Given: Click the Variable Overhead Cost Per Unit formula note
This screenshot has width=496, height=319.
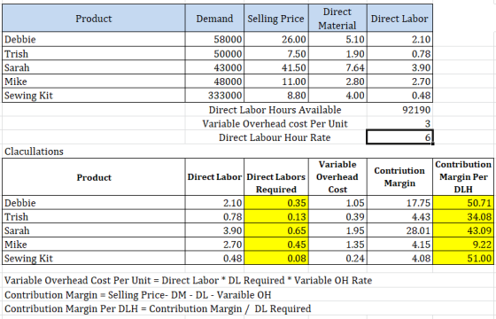Looking at the screenshot, I should coord(188,280).
